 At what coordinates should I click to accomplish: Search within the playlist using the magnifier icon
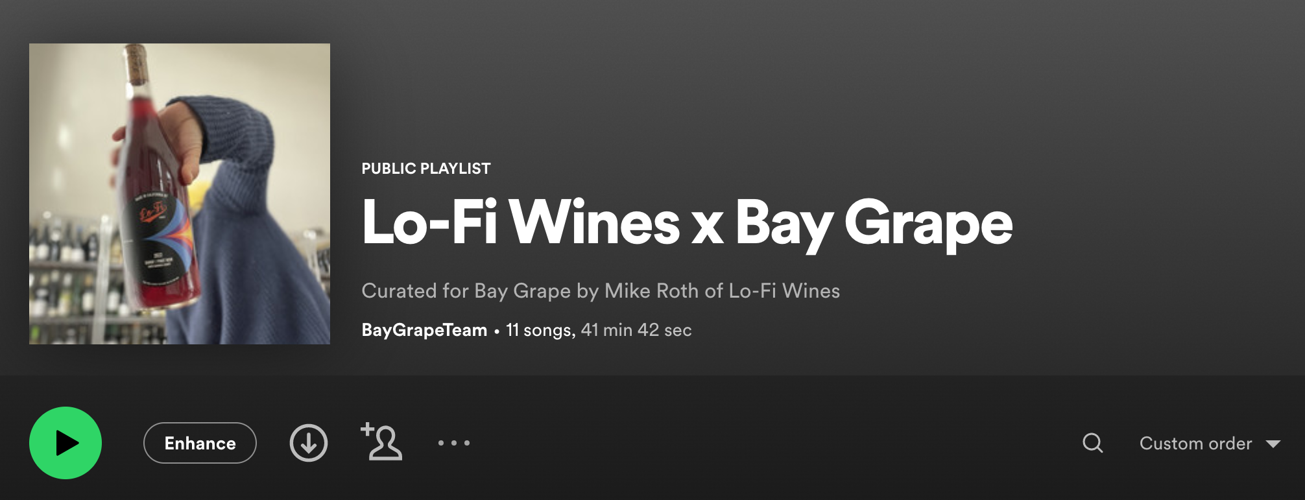(1093, 443)
